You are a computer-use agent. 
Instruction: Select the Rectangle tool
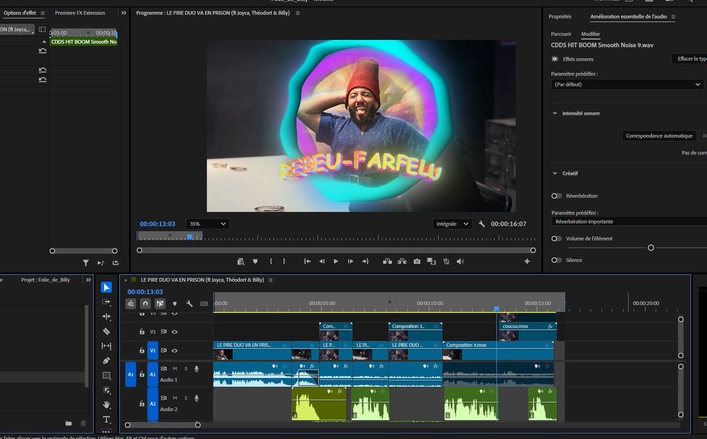106,375
